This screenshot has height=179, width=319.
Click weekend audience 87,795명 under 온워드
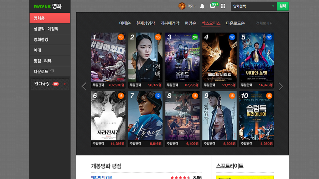tap(192, 85)
